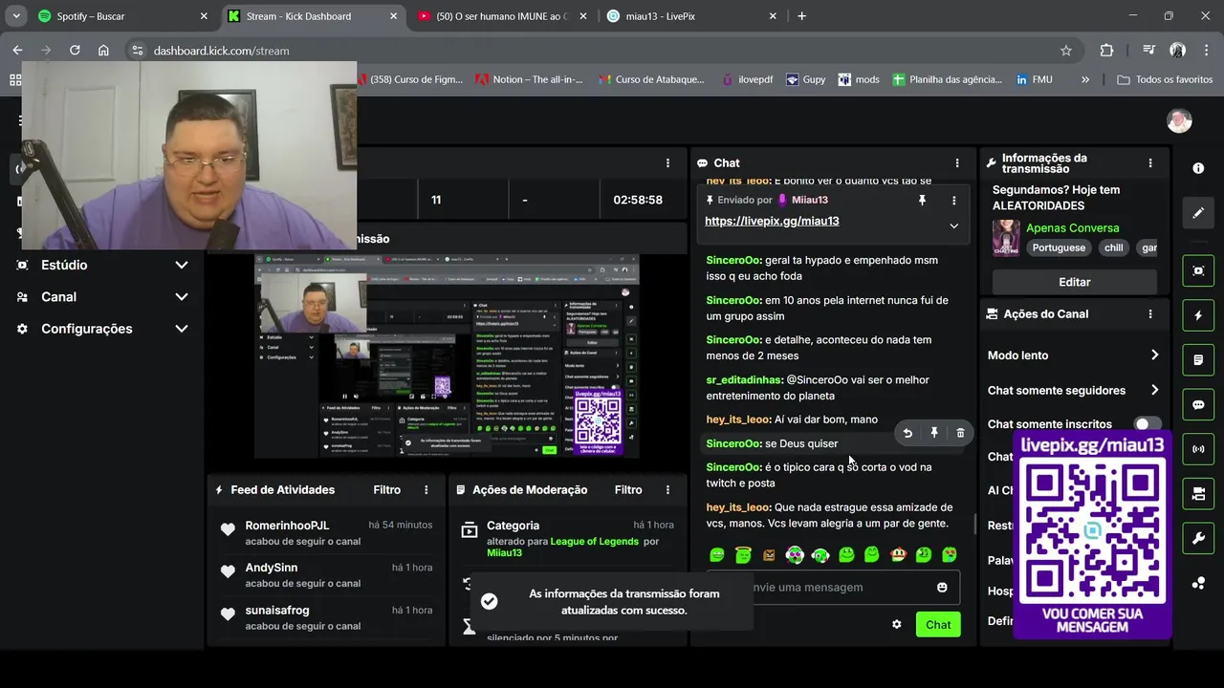Image resolution: width=1224 pixels, height=688 pixels.
Task: Open 'Chat somente seguidores' options arrow
Action: tap(1154, 390)
